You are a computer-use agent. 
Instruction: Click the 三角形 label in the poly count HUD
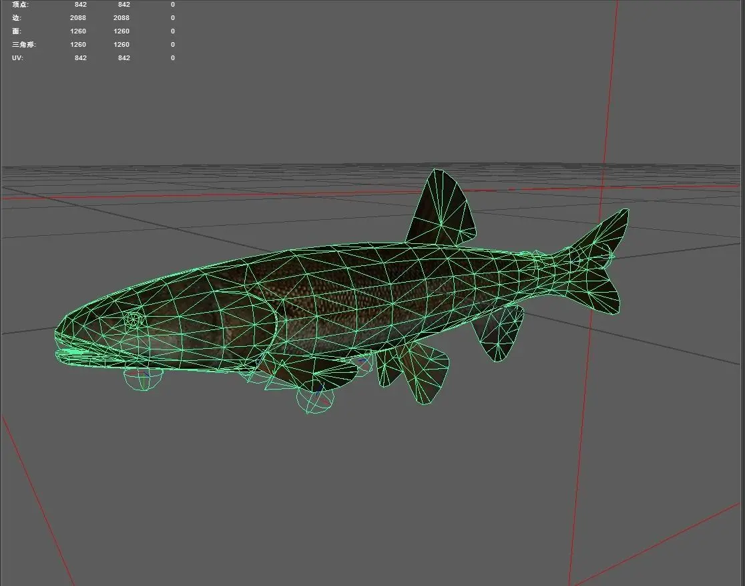(x=24, y=44)
